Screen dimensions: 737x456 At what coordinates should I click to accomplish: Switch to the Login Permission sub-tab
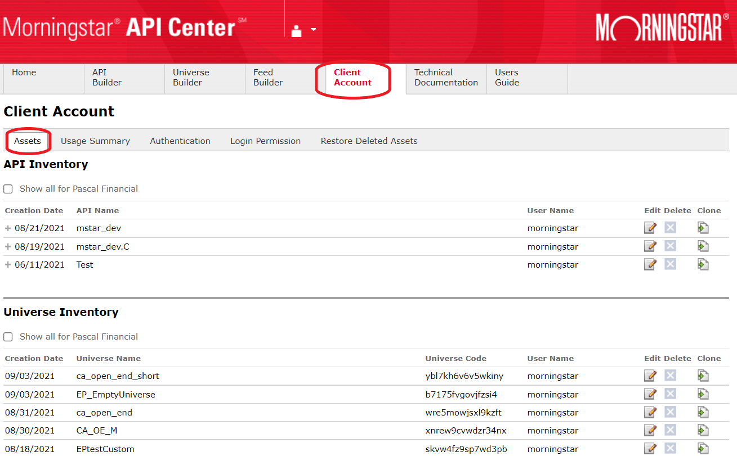[x=266, y=141]
